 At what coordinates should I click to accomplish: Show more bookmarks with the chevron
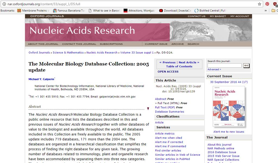pyautogui.click(x=266, y=11)
